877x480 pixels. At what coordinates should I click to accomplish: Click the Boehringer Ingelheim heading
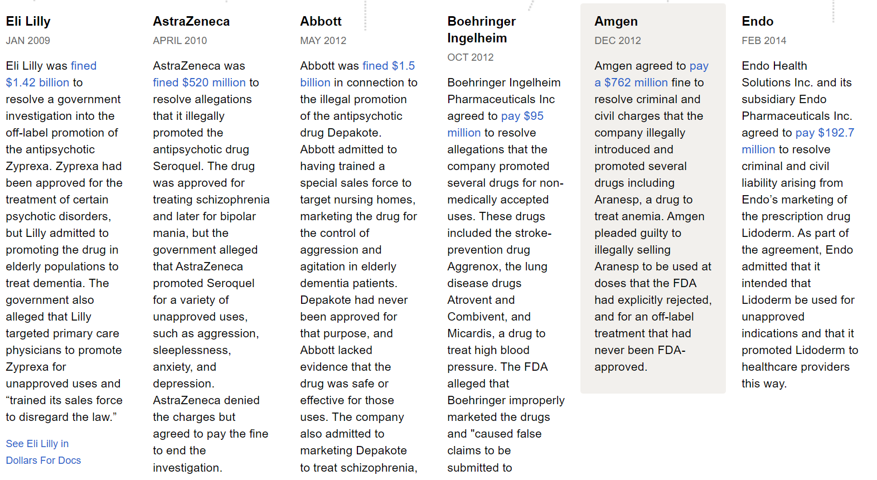pyautogui.click(x=481, y=30)
